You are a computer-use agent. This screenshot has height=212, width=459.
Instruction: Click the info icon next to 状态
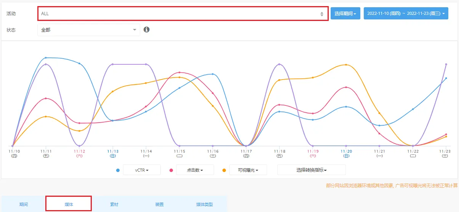(147, 29)
